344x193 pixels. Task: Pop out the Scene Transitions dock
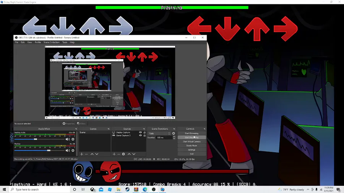point(174,129)
